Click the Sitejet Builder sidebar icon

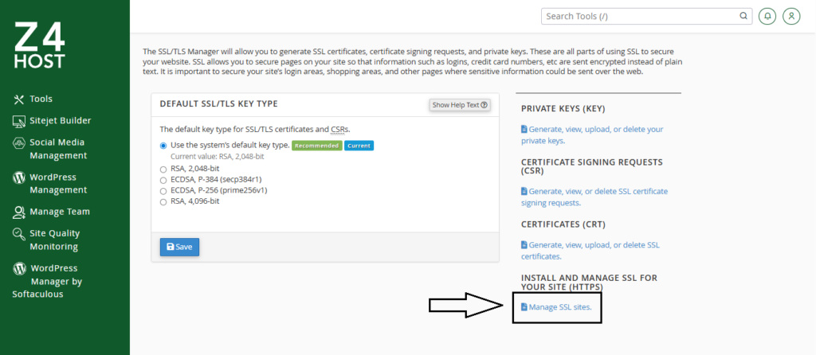point(19,121)
